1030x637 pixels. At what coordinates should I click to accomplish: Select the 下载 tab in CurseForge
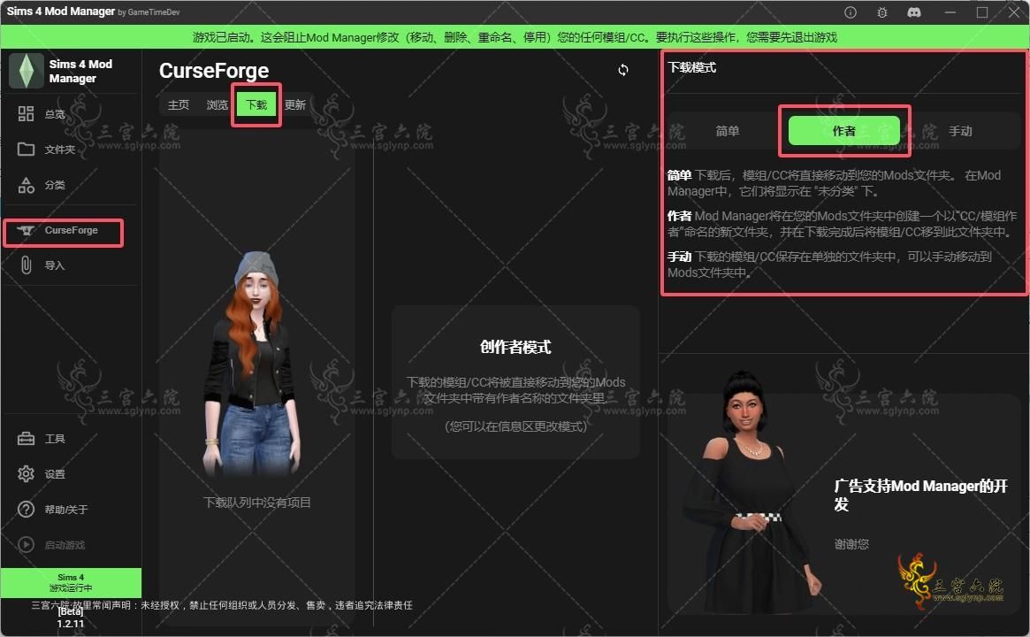click(x=256, y=105)
